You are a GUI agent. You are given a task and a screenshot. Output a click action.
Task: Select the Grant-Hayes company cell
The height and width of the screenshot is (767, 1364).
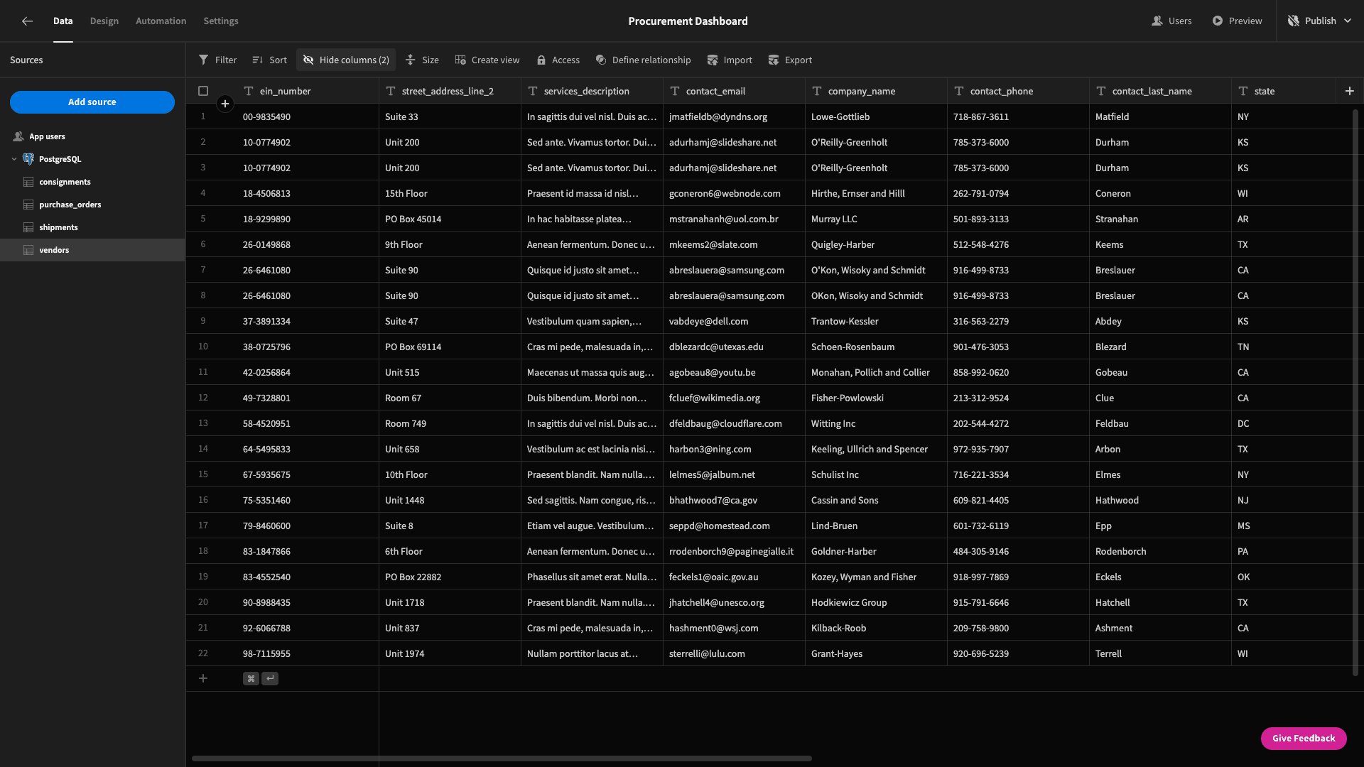click(876, 653)
